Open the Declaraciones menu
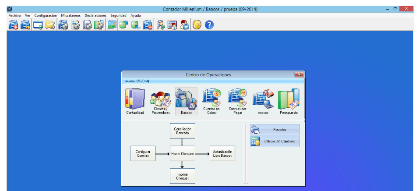The image size is (419, 191). (95, 15)
